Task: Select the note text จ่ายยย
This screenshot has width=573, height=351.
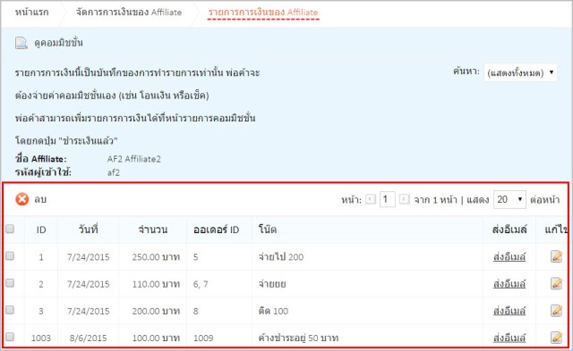Action: (272, 284)
